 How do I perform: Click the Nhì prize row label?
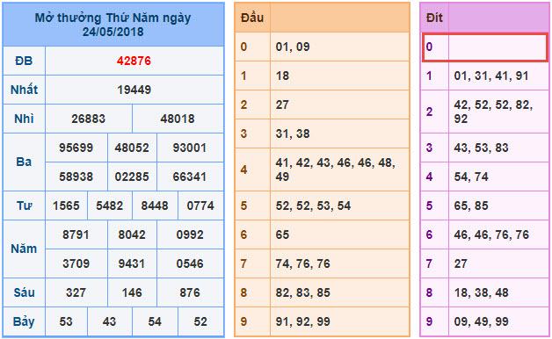[x=24, y=119]
